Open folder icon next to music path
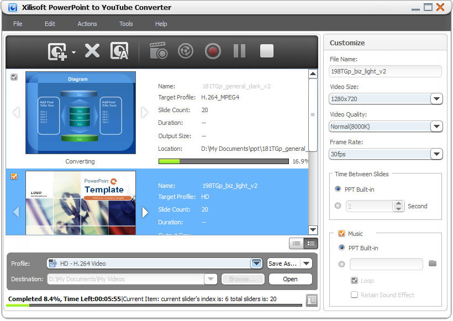 (x=433, y=264)
